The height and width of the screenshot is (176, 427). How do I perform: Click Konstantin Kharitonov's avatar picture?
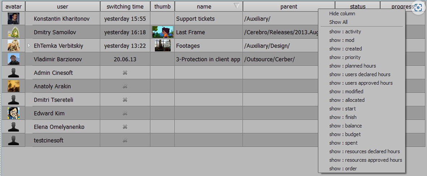(x=13, y=18)
